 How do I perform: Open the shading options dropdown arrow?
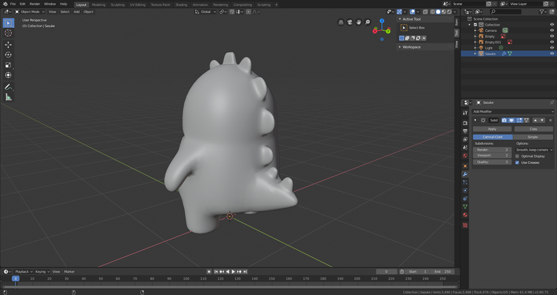pyautogui.click(x=455, y=12)
